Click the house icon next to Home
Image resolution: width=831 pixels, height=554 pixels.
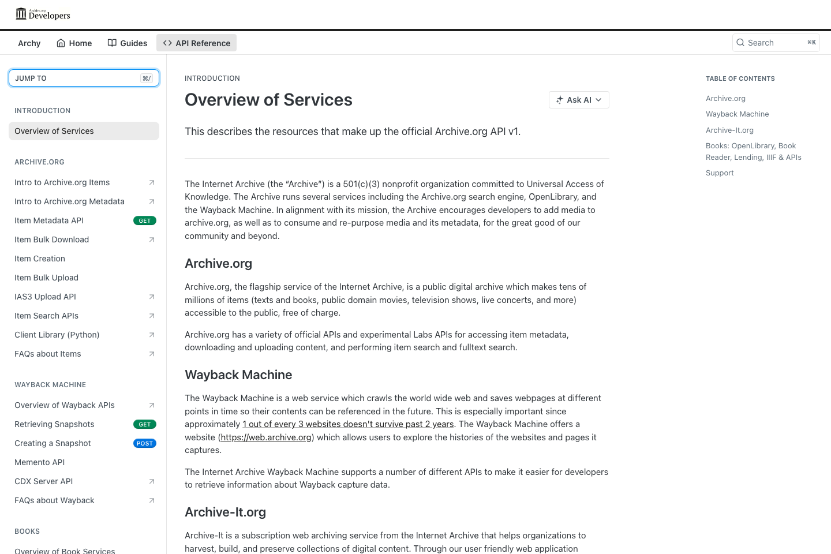coord(59,43)
